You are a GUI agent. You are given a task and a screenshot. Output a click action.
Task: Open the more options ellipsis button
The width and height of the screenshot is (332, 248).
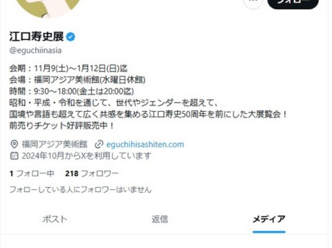(x=253, y=2)
